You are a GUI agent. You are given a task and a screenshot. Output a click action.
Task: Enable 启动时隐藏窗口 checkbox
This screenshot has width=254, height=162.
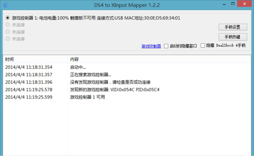[x=166, y=46]
